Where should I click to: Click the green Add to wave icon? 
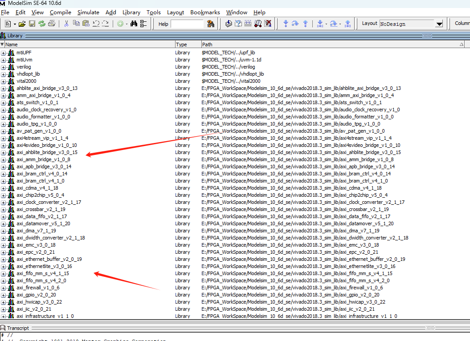[120, 24]
